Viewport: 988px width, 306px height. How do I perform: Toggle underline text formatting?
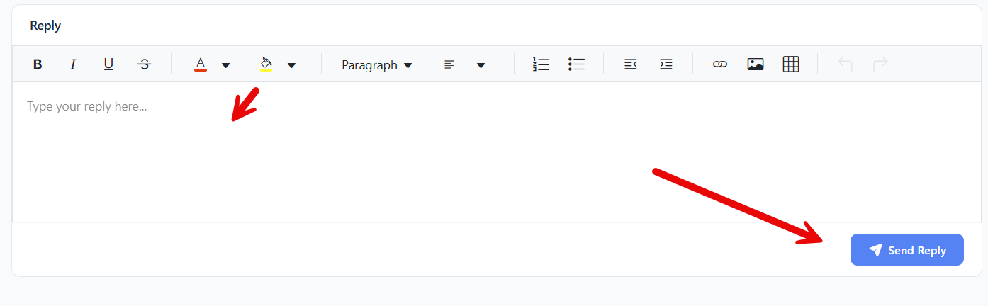click(108, 64)
